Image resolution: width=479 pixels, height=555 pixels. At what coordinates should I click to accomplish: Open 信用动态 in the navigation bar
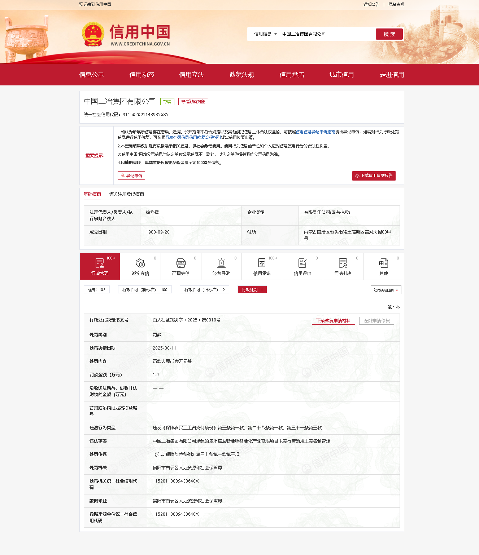[142, 75]
